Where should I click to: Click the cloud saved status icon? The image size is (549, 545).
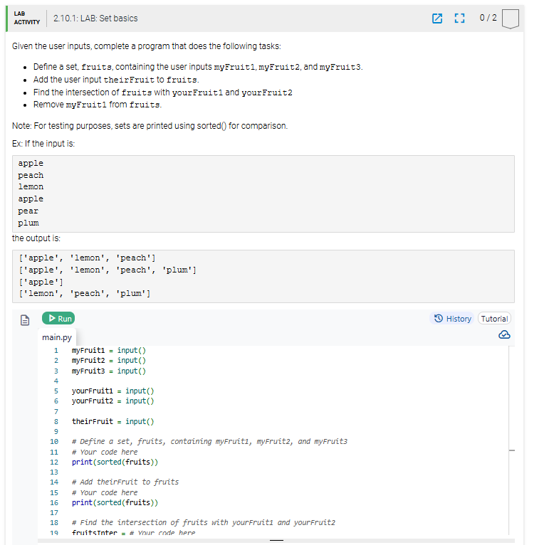[504, 335]
